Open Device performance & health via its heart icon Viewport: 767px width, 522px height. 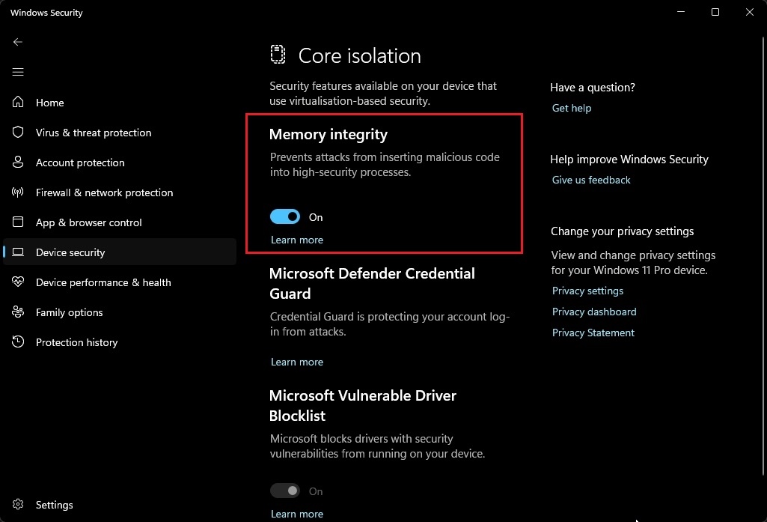click(x=17, y=282)
